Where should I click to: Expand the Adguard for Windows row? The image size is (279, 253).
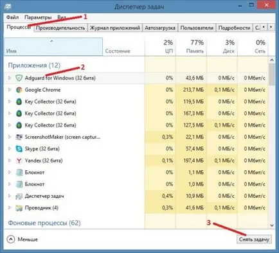9,78
